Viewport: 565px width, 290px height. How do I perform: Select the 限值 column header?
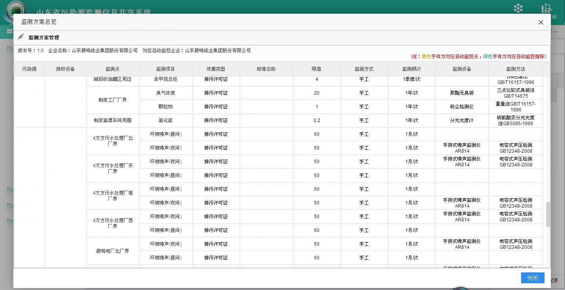pos(316,69)
